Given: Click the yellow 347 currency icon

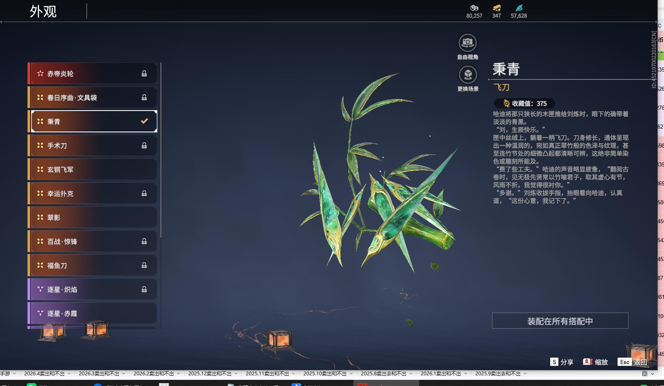Looking at the screenshot, I should pyautogui.click(x=497, y=7).
